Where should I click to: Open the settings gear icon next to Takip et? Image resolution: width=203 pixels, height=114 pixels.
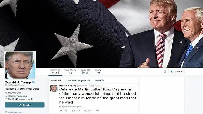click(165, 71)
